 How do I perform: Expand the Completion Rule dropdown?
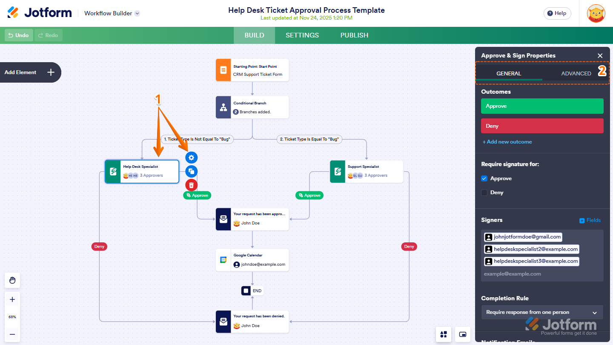(x=542, y=312)
